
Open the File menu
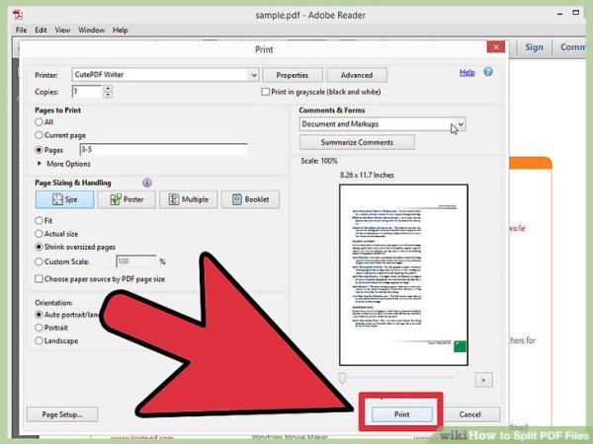click(21, 30)
